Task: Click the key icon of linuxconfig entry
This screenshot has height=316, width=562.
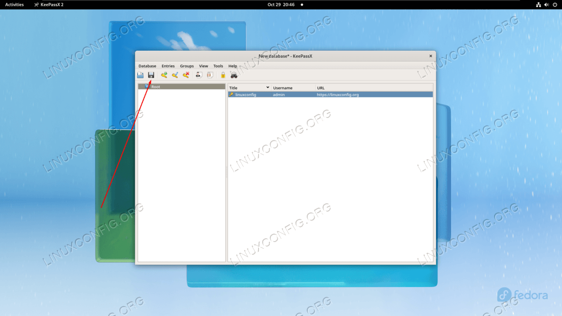Action: [231, 95]
